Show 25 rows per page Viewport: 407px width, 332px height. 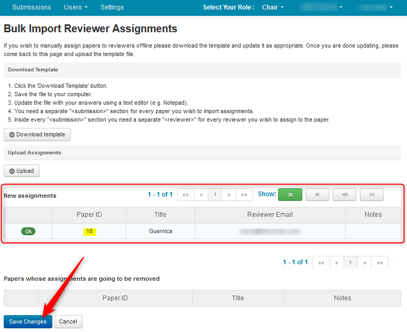290,195
